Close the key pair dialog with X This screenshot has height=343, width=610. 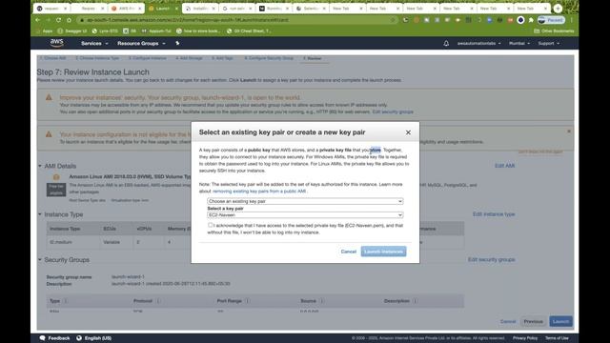pyautogui.click(x=408, y=132)
